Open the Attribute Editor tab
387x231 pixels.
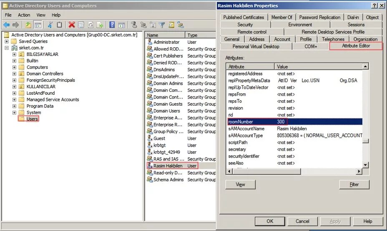[356, 46]
